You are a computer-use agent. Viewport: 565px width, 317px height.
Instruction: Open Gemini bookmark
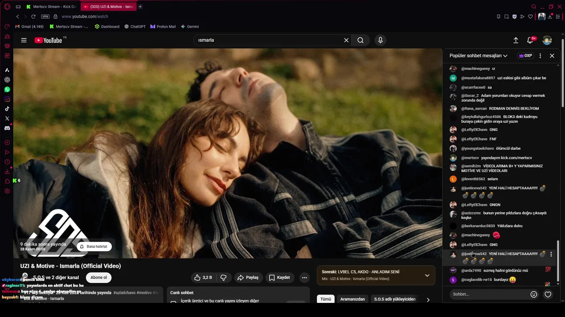pyautogui.click(x=190, y=26)
